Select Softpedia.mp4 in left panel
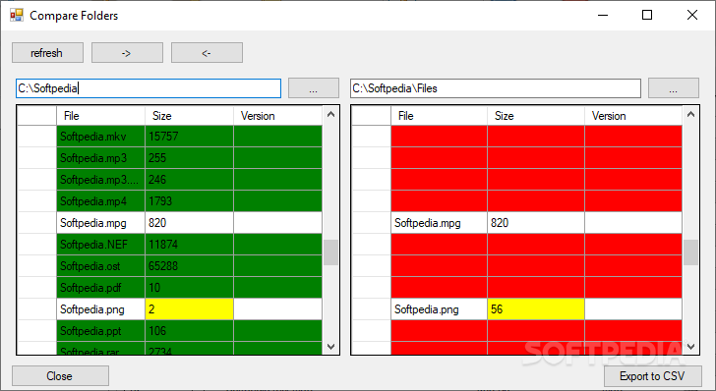The height and width of the screenshot is (391, 716). coord(101,201)
